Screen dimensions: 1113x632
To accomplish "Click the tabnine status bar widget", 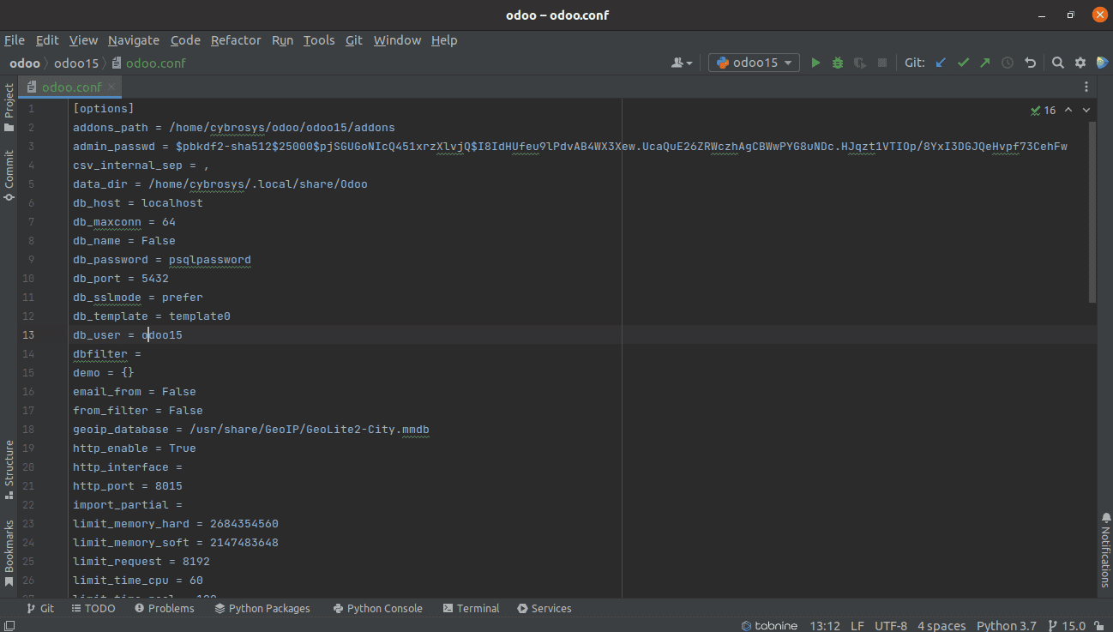I will tap(769, 625).
